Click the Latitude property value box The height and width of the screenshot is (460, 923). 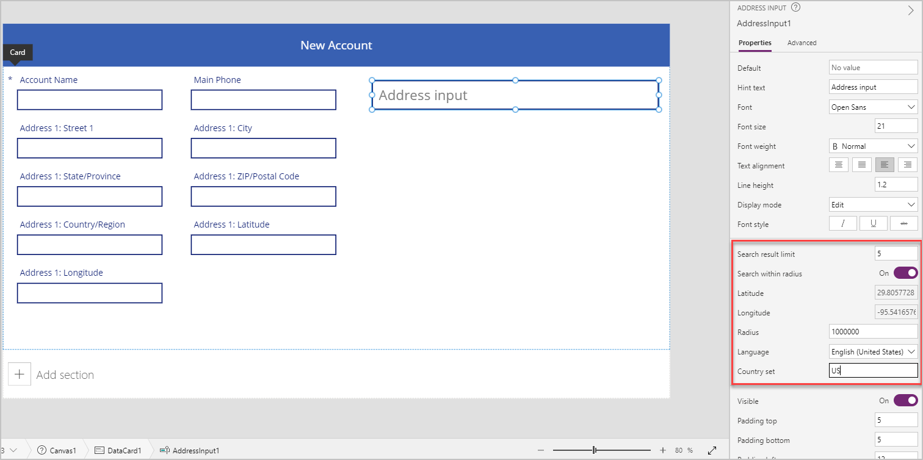[x=896, y=293]
